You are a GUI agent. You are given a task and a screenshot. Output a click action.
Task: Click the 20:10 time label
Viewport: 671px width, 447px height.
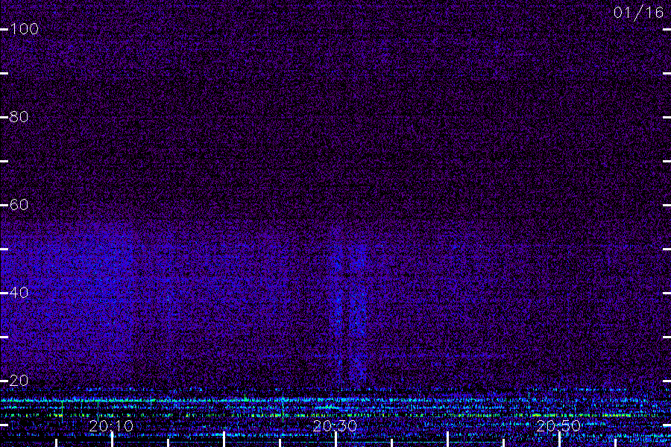point(111,426)
